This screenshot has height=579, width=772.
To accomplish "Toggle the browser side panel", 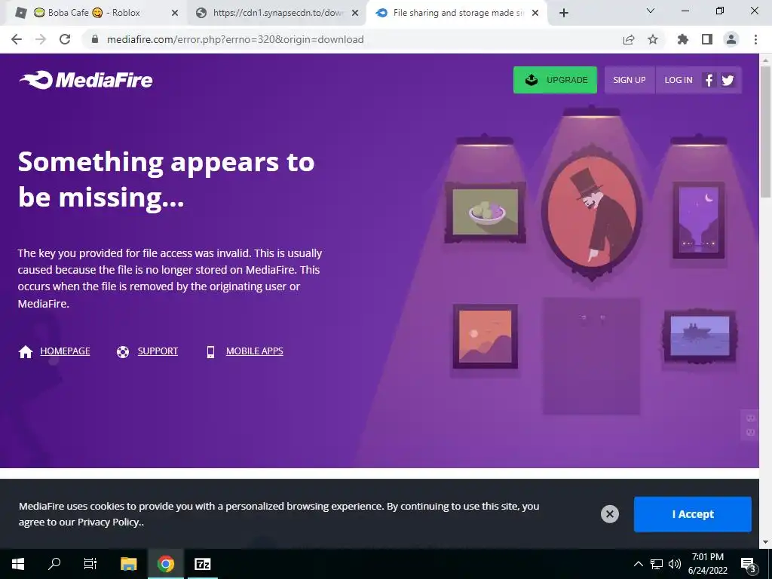I will 707,39.
